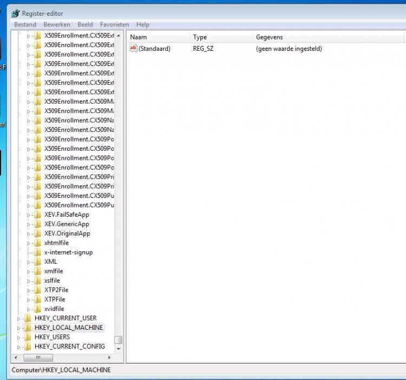
Task: Click the XEV.FailSafeApp folder icon
Action: click(37, 215)
